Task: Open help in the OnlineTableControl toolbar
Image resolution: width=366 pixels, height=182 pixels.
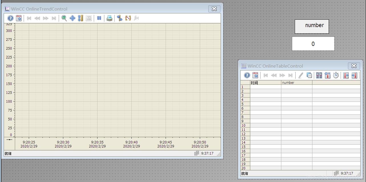Action: (x=247, y=75)
